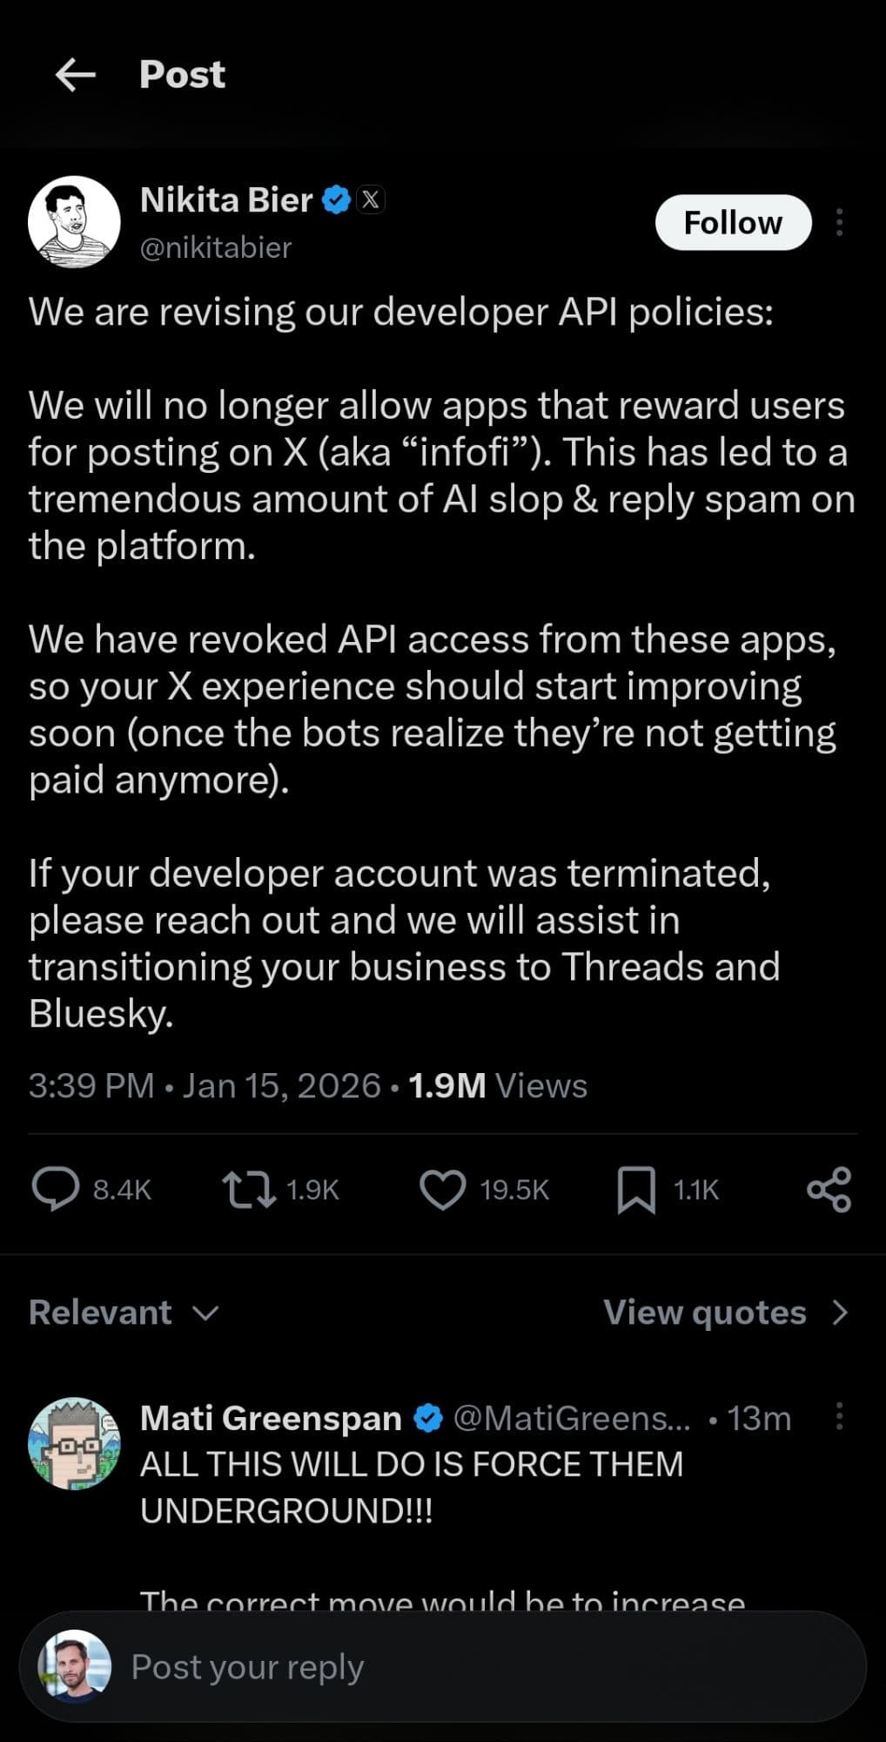Follow Nikita Bier
This screenshot has height=1742, width=886.
coord(733,223)
